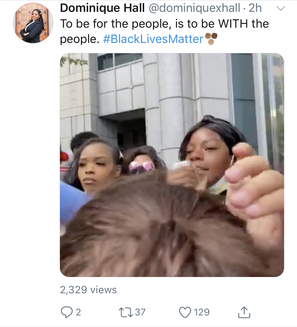Screen dimensions: 297x327
Task: Open the share arrow icon
Action: [x=244, y=312]
